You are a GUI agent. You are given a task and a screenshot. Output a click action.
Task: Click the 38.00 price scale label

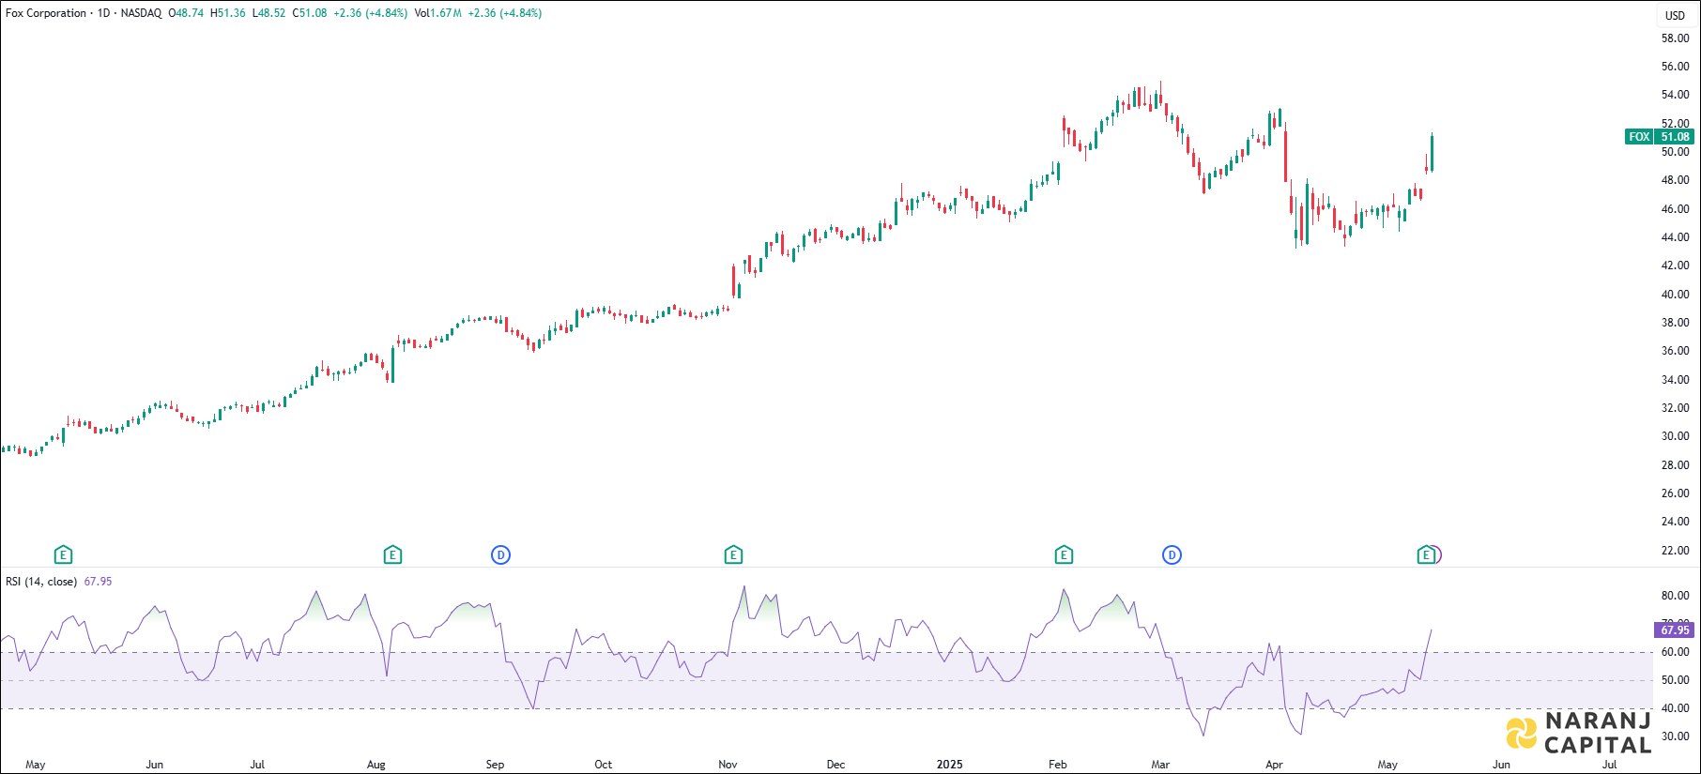[x=1675, y=323]
